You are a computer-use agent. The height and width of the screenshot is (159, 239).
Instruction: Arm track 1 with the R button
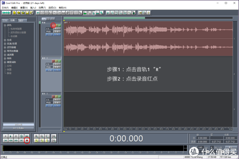tap(53, 26)
